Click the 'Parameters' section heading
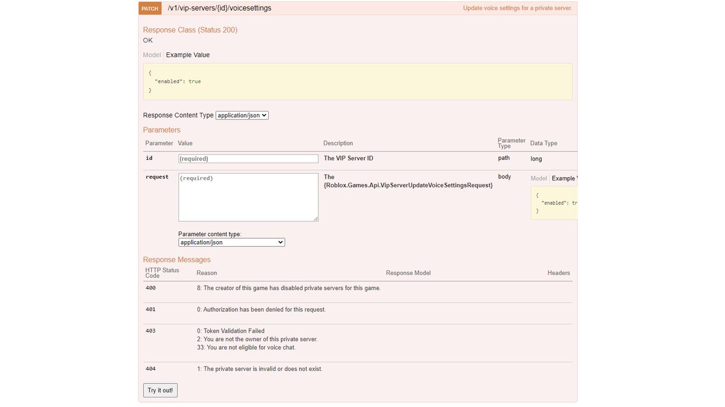 click(x=162, y=130)
